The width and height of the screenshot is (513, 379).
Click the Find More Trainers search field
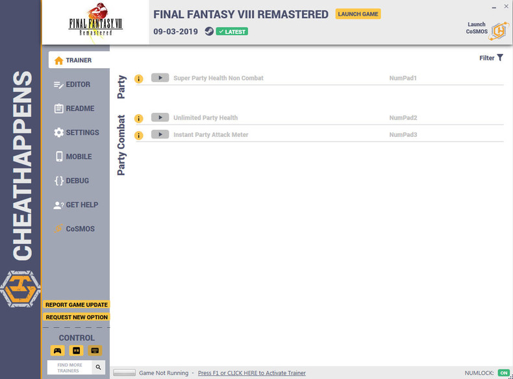(69, 367)
